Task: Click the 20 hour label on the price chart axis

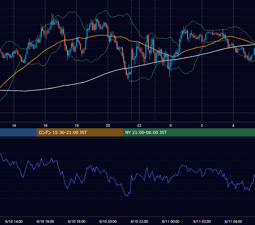Action: (x=108, y=126)
